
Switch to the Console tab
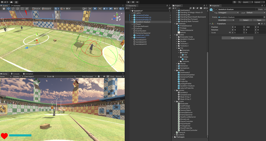(x=15, y=74)
